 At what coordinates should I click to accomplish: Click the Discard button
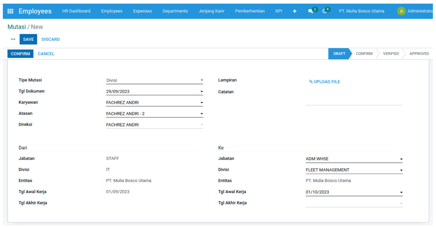[51, 39]
